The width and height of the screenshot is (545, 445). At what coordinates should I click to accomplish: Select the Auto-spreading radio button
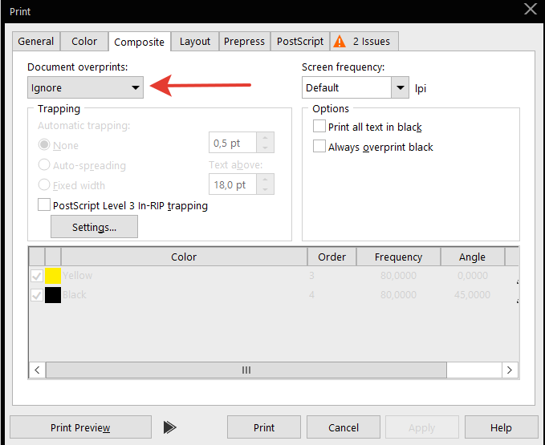[x=44, y=165]
